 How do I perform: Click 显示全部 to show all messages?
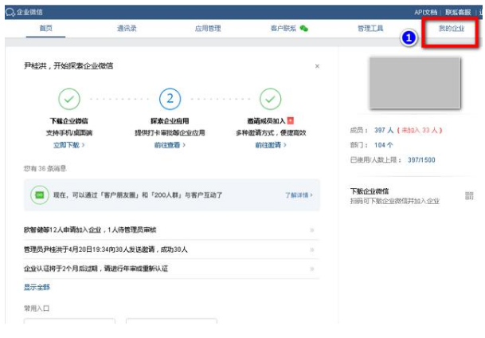[x=37, y=287]
